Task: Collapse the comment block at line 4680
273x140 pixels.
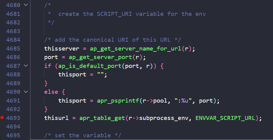Action: (x=26, y=5)
